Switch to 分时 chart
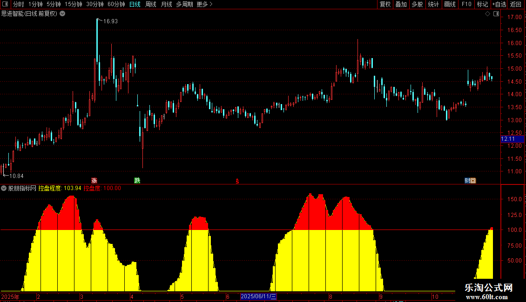The height and width of the screenshot is (302, 526). (x=19, y=4)
